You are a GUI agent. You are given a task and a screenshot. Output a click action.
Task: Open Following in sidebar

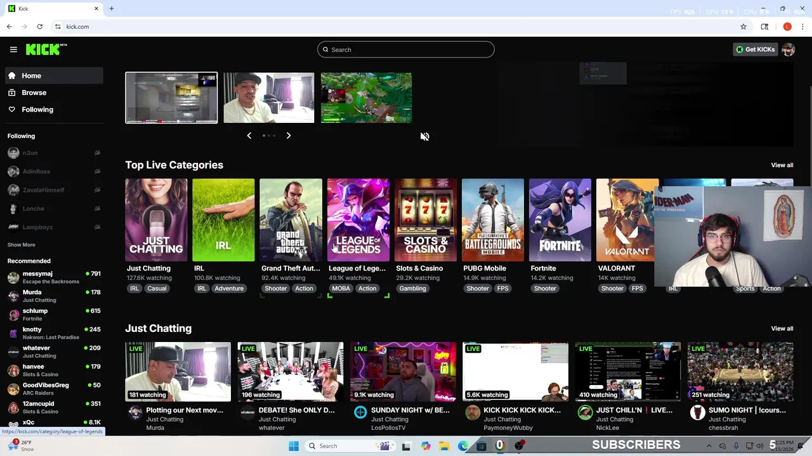pyautogui.click(x=54, y=110)
